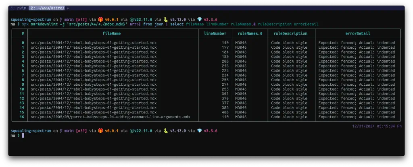
Task: Click the row index number 3
Action: 23,57
